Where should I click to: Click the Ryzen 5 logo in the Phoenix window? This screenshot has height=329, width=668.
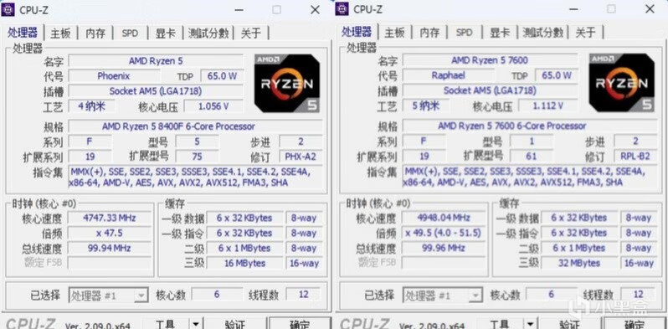287,83
